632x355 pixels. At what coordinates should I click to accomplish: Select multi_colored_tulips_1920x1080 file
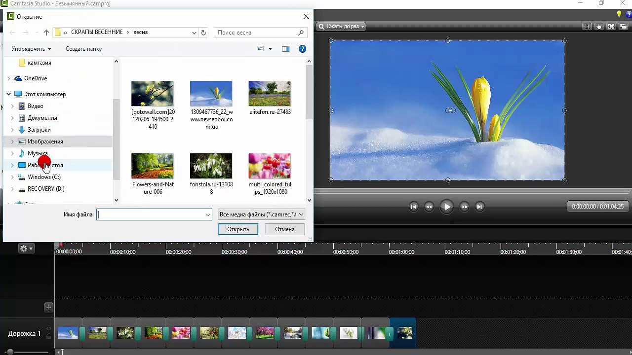[270, 174]
